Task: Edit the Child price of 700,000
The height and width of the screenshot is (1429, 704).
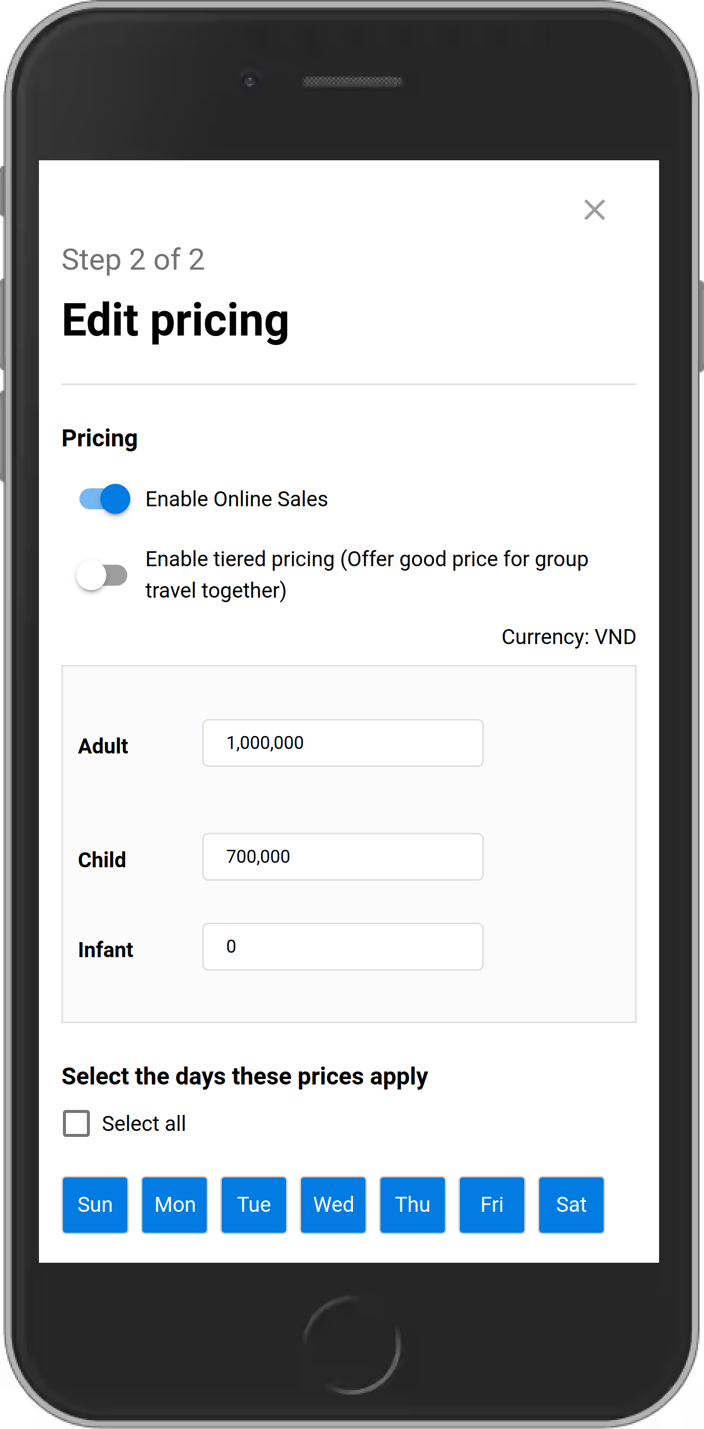Action: (343, 856)
